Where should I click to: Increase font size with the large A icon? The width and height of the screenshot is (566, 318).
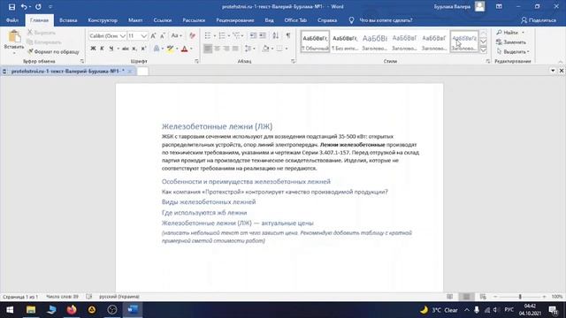[x=153, y=35]
